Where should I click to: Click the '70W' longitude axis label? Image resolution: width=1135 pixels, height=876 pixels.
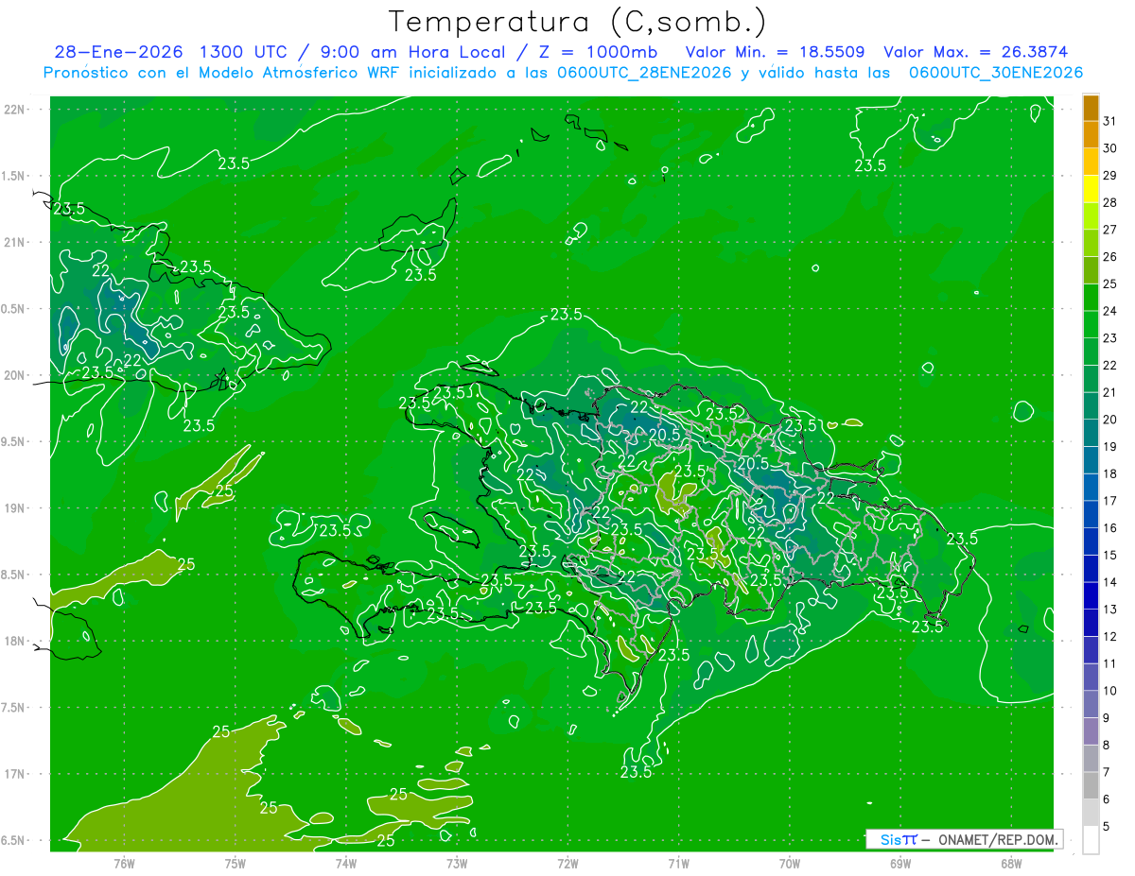click(790, 864)
